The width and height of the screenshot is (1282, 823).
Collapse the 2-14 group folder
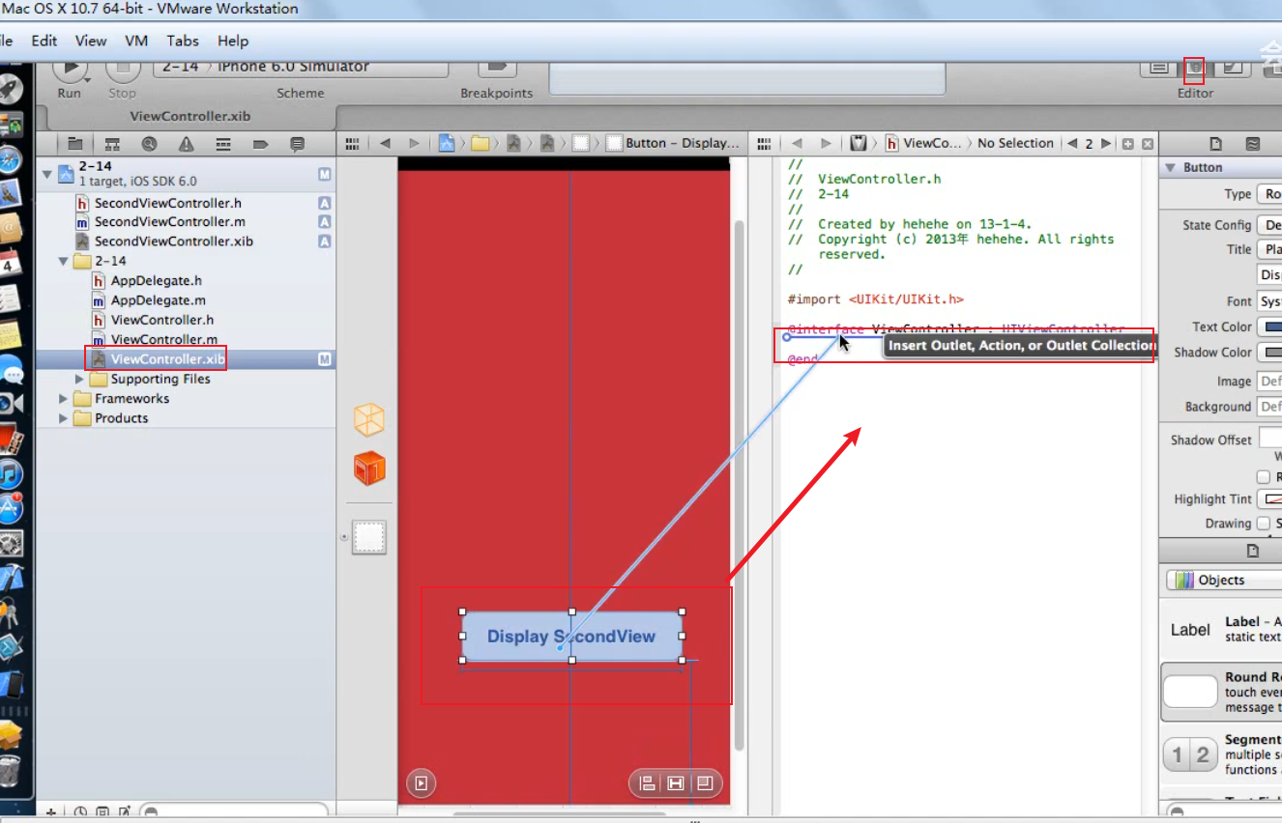click(x=64, y=261)
